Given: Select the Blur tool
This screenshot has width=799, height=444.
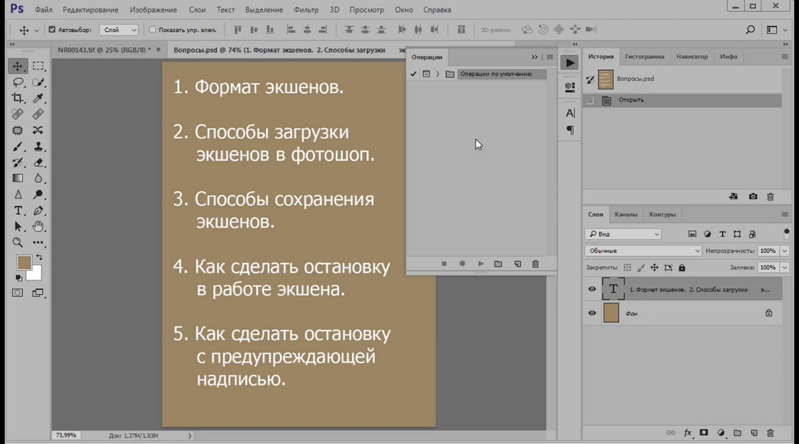Looking at the screenshot, I should click(39, 178).
